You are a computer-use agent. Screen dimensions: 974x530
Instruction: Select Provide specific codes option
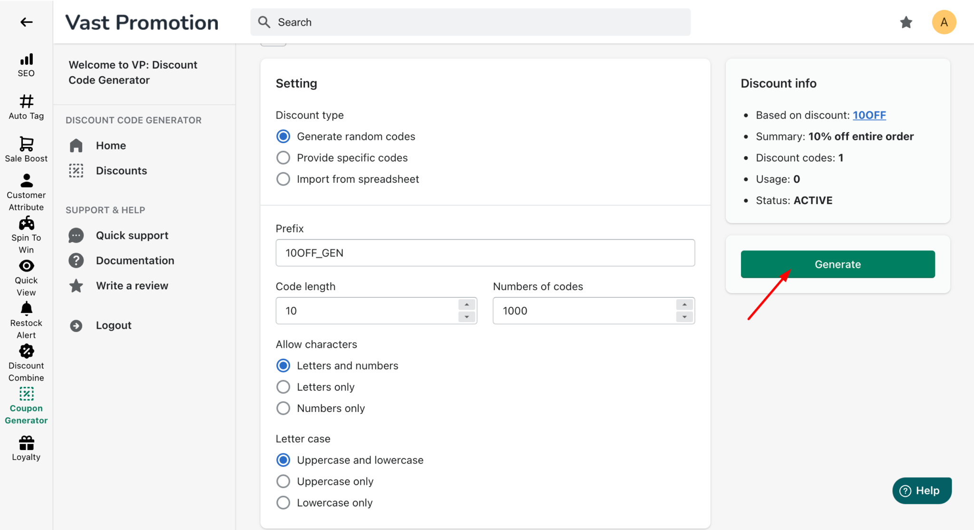(283, 157)
